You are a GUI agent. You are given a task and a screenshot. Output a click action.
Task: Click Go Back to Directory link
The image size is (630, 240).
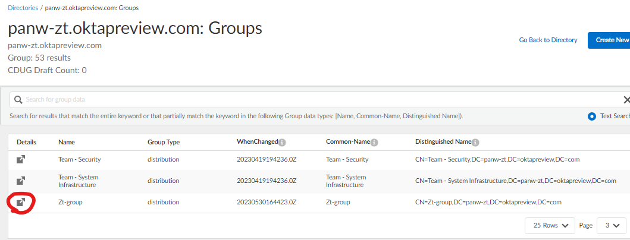(548, 40)
